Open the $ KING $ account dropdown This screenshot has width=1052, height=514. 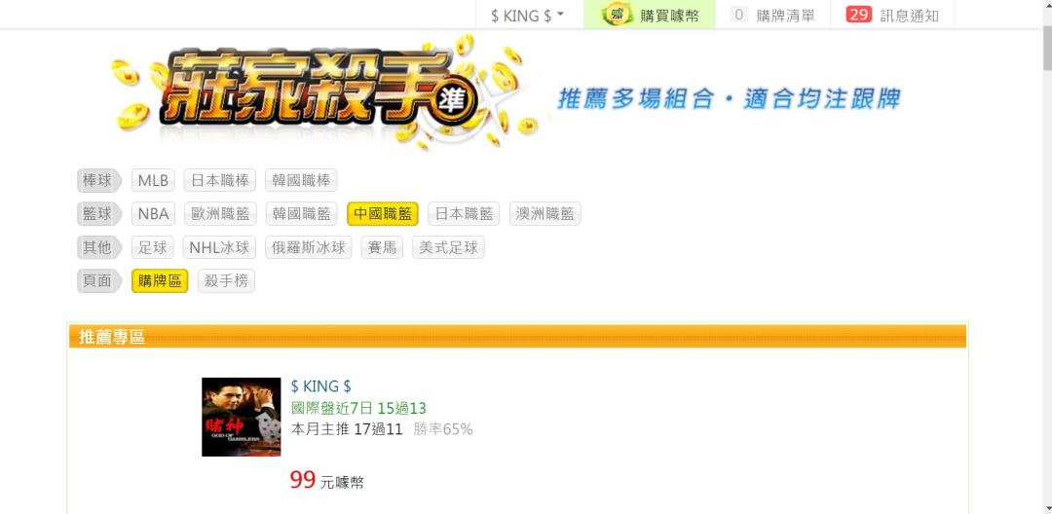click(x=528, y=16)
